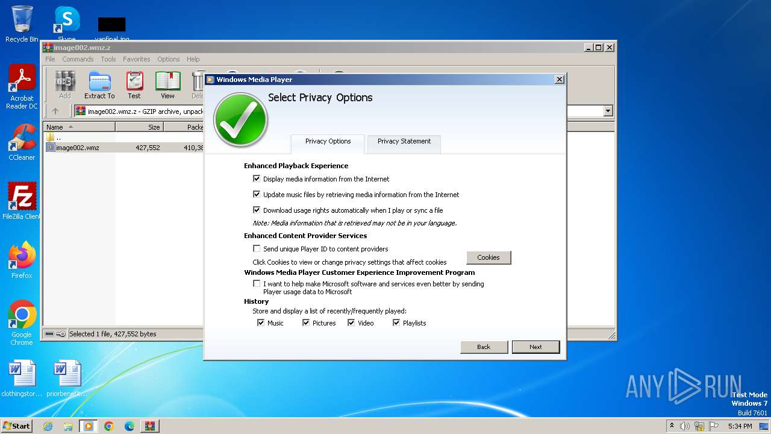Click the Add toolbar icon in WinRAR
Screen dimensions: 771x434
[65, 84]
